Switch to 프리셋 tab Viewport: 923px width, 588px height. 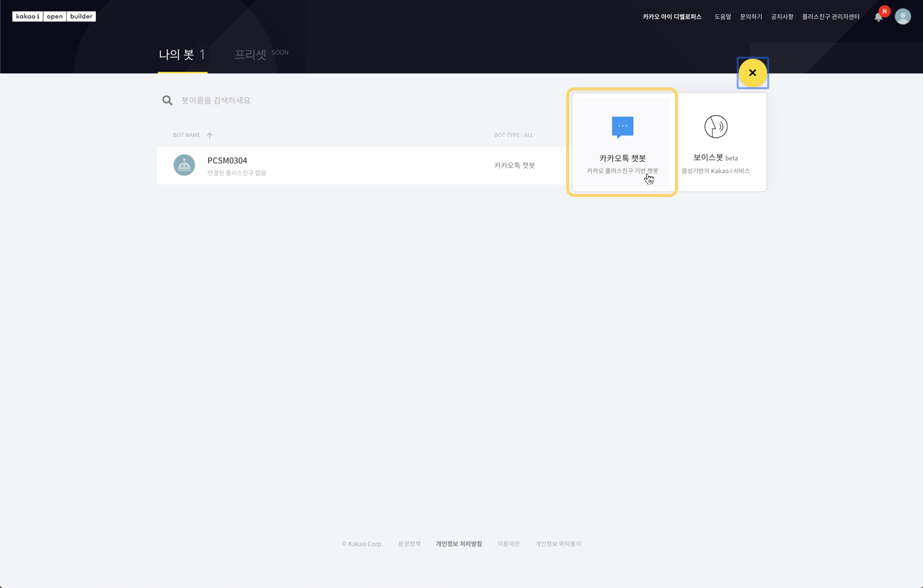(250, 55)
